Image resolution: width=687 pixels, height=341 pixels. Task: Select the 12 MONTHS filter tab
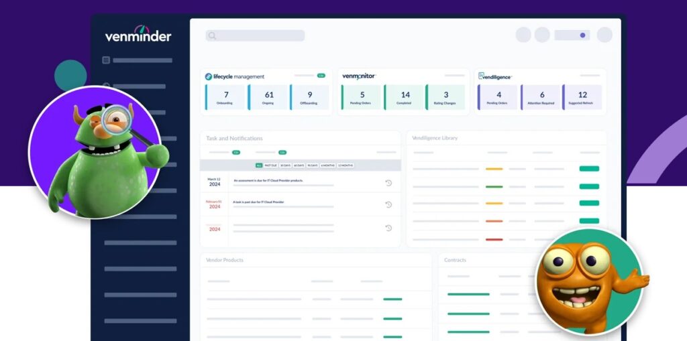(x=346, y=165)
